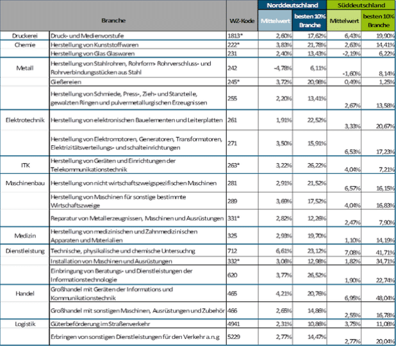This screenshot has width=396, height=346.
Task: Select besten 10% Branche under Süddeutschland
Action: pyautogui.click(x=378, y=20)
